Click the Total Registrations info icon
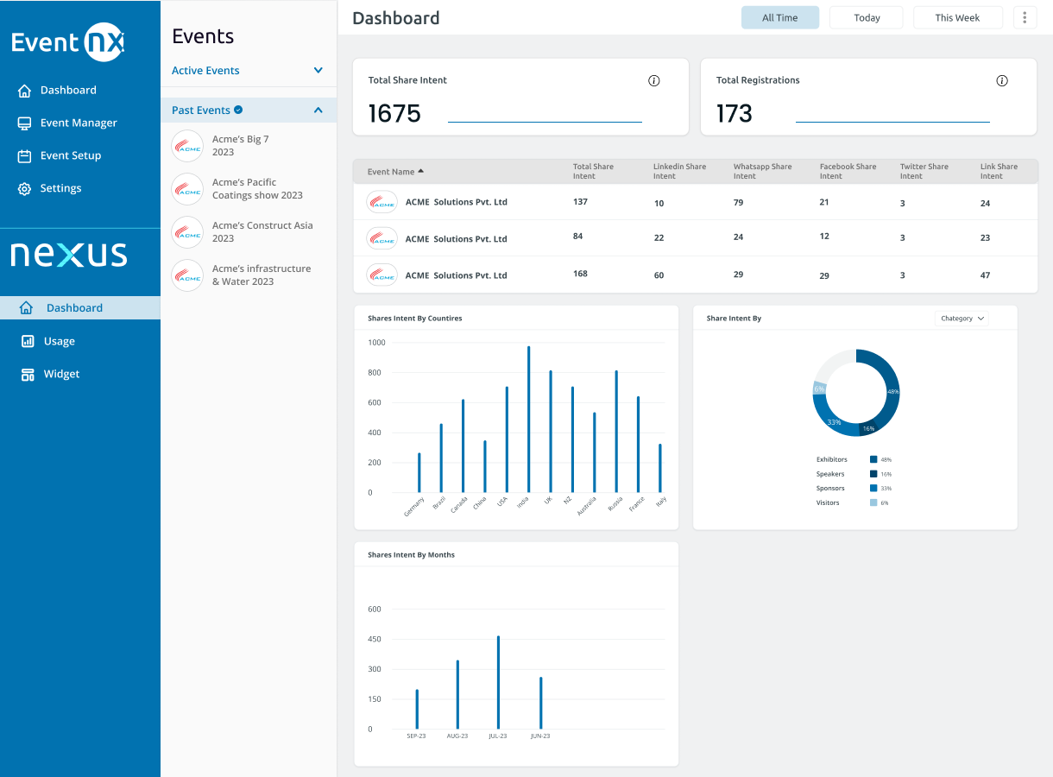 [1001, 81]
